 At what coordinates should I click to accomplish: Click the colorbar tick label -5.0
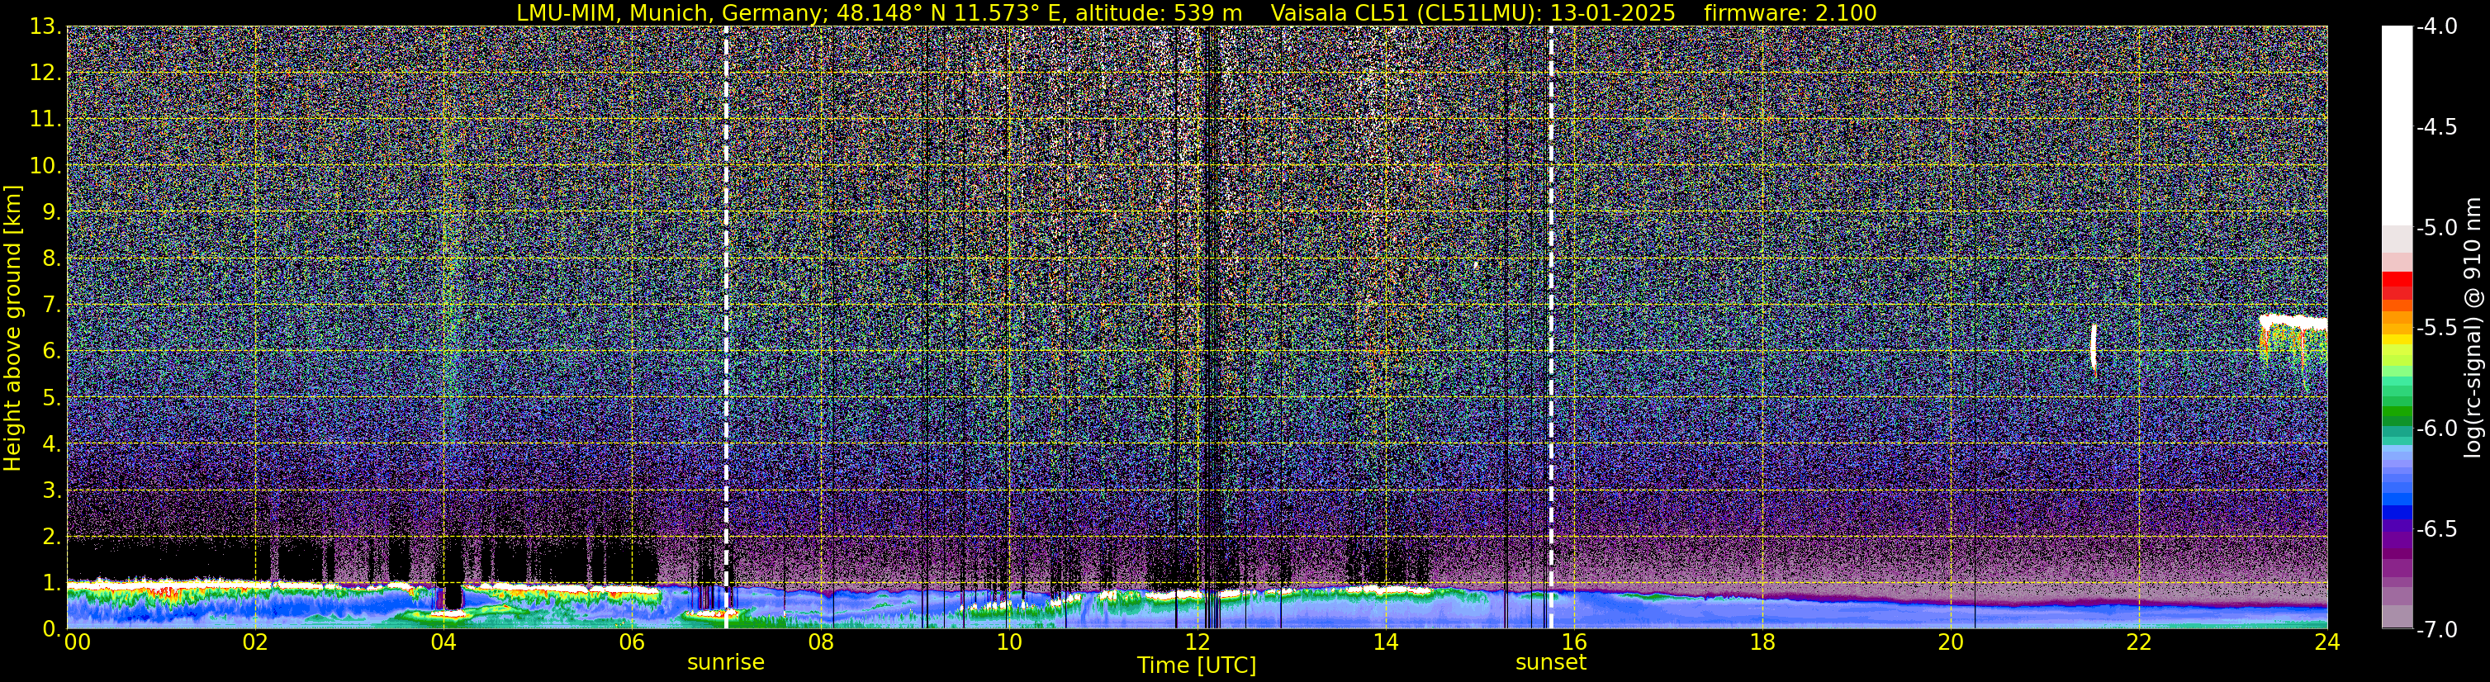2435,228
